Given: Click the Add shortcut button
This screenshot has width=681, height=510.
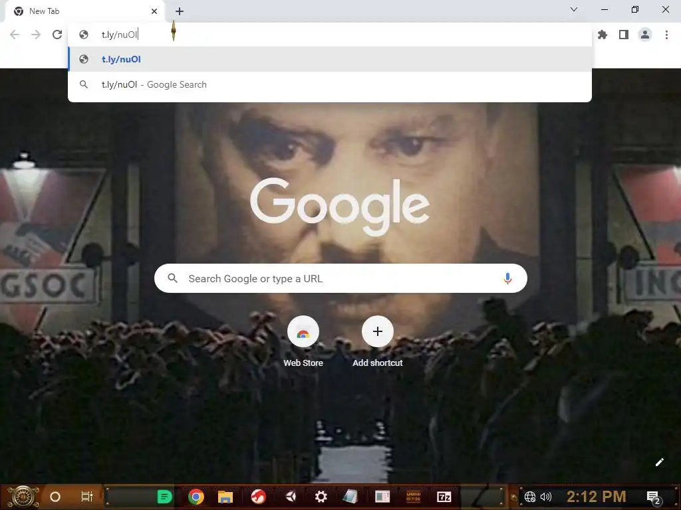Looking at the screenshot, I should tap(378, 342).
